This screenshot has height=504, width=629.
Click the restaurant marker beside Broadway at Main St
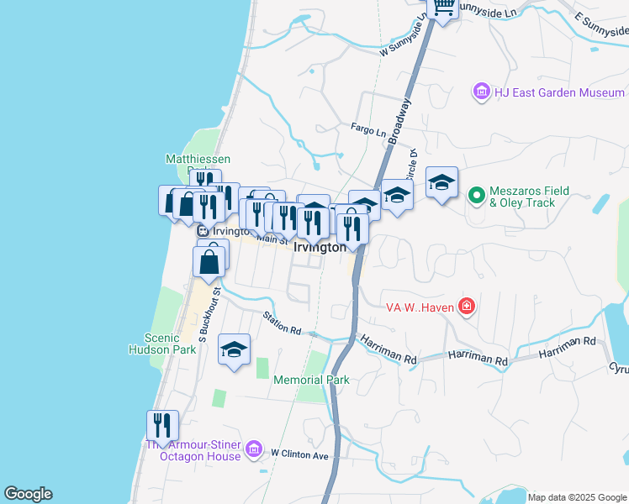pos(352,229)
